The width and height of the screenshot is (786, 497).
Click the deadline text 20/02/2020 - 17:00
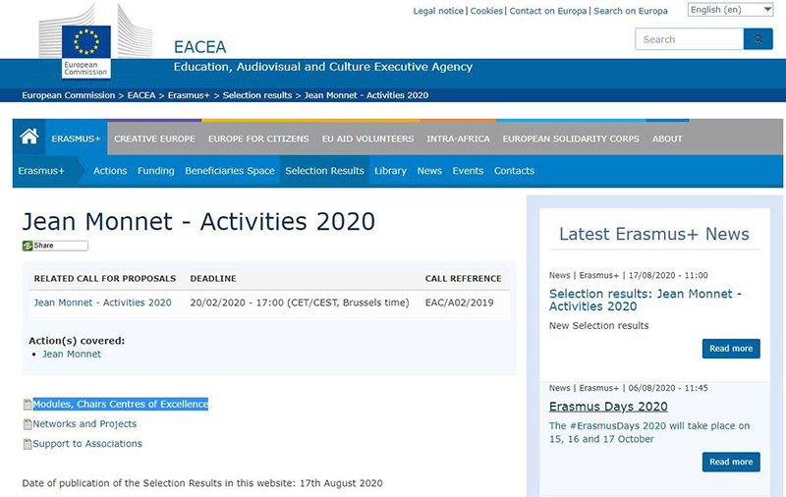[x=300, y=303]
